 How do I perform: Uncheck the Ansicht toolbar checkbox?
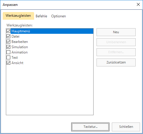pos(8,63)
